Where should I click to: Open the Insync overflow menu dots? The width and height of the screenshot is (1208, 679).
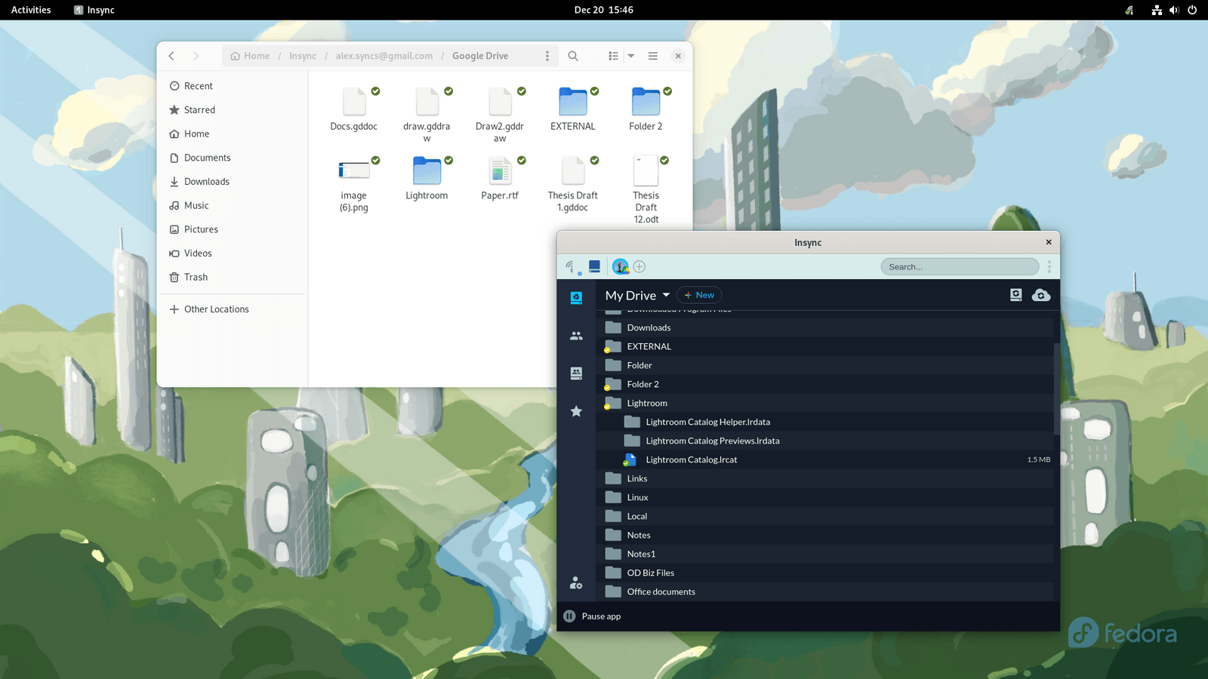[x=1049, y=266]
